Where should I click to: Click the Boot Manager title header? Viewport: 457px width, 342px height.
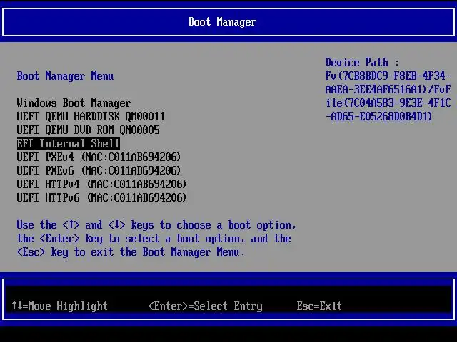point(222,22)
